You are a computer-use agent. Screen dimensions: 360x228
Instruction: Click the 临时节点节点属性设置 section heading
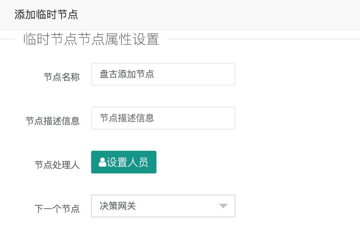92,39
